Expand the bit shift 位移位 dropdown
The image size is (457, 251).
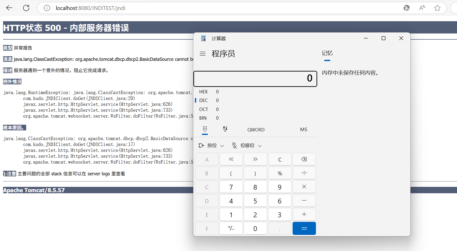247,145
